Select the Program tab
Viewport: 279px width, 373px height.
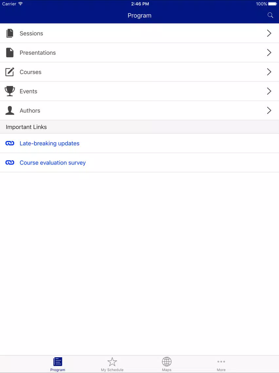coord(58,364)
